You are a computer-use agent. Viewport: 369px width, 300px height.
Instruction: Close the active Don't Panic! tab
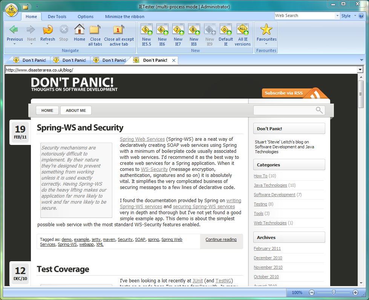pos(174,60)
